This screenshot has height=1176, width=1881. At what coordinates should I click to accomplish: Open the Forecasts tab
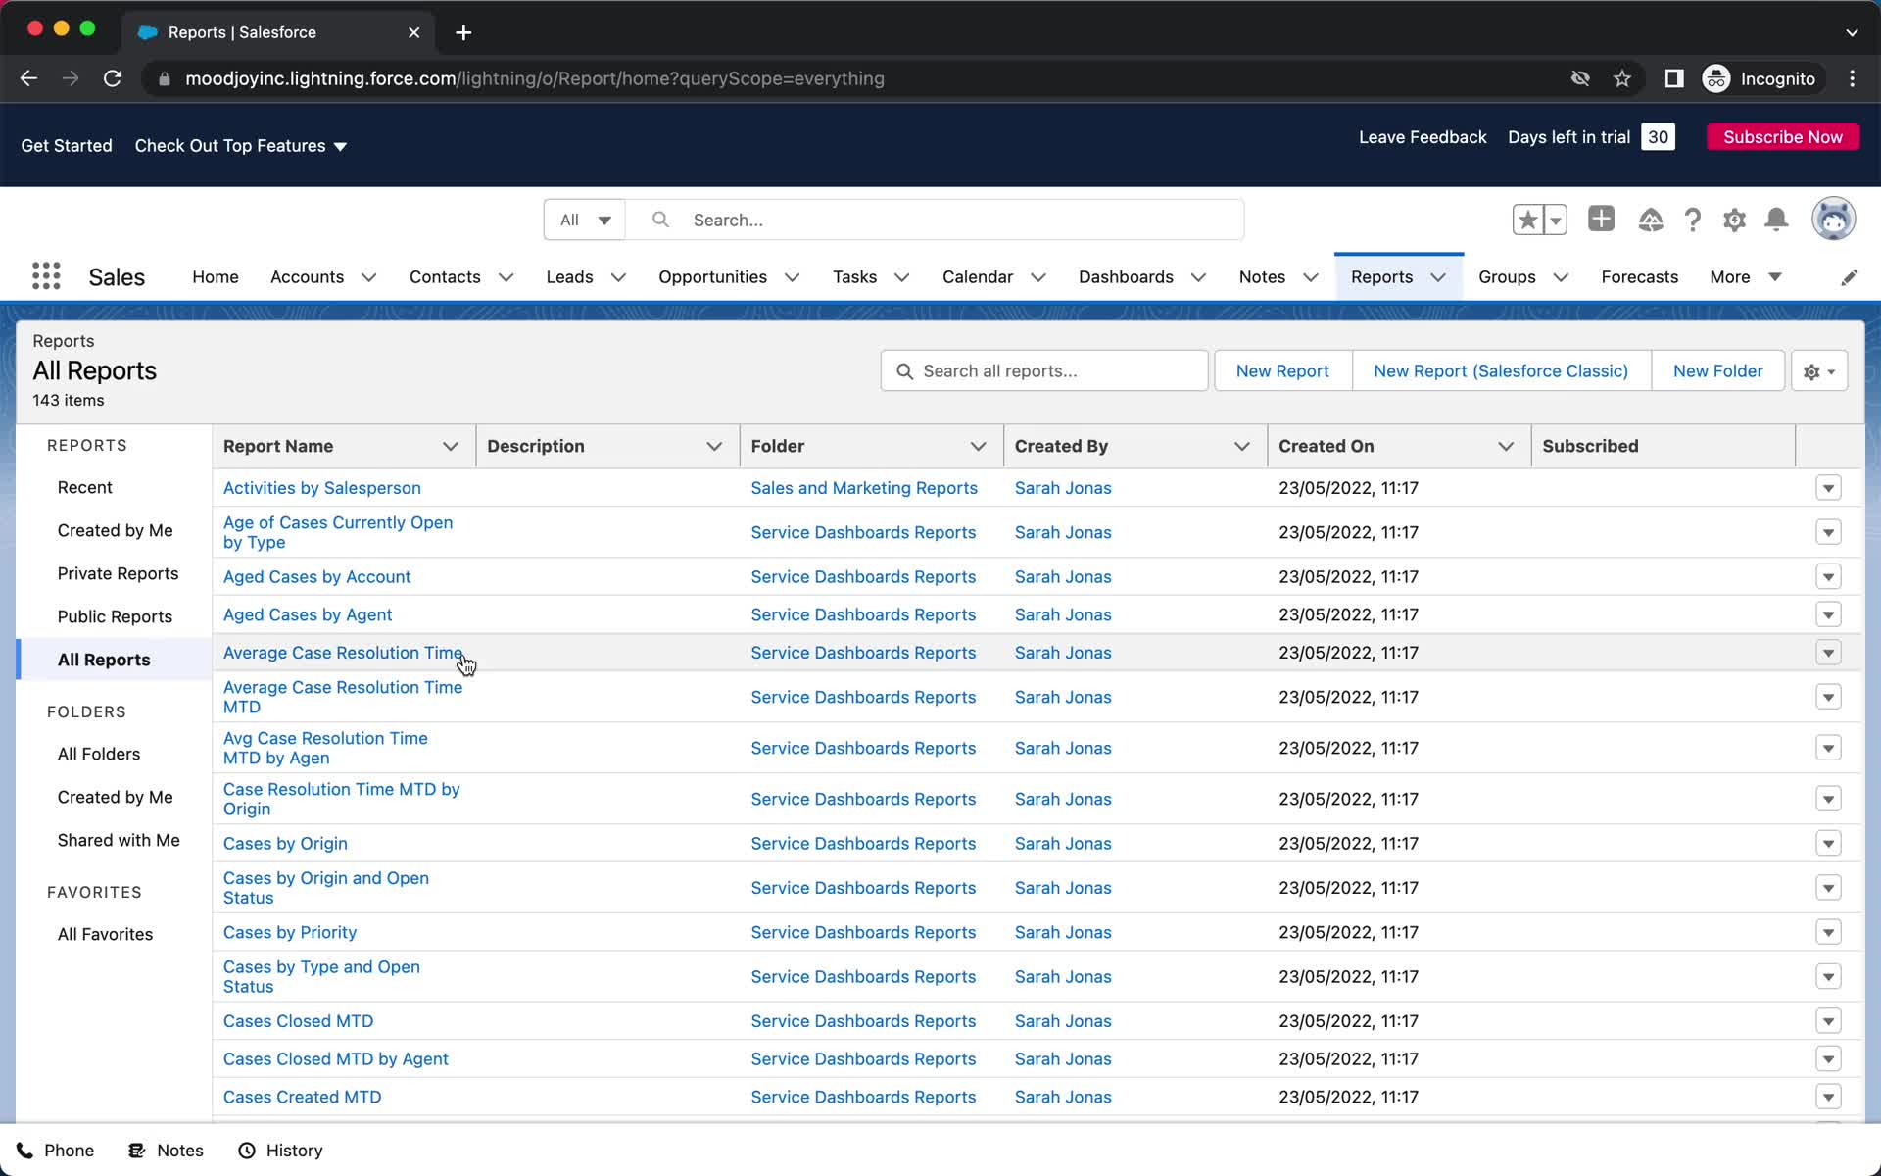tap(1639, 277)
